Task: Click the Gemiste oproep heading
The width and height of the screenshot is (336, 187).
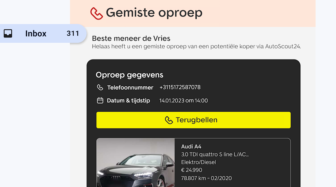Action: (154, 13)
